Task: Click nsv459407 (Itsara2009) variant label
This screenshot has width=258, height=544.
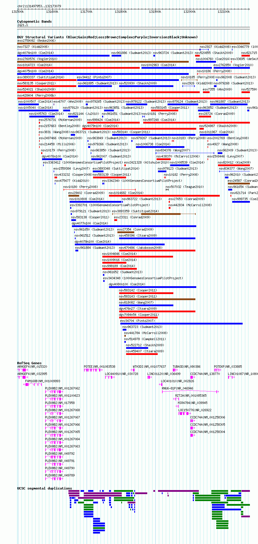Action: tap(145, 351)
